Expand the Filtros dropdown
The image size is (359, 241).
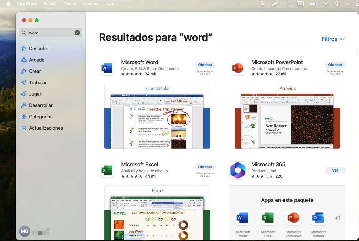coord(333,39)
